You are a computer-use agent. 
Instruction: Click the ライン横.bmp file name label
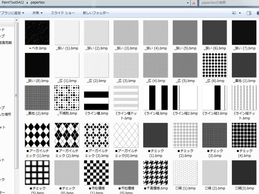[x=97, y=113]
